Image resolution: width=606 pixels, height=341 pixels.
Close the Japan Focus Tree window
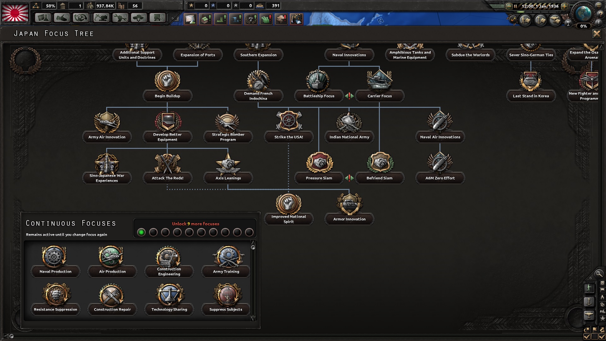pos(597,34)
